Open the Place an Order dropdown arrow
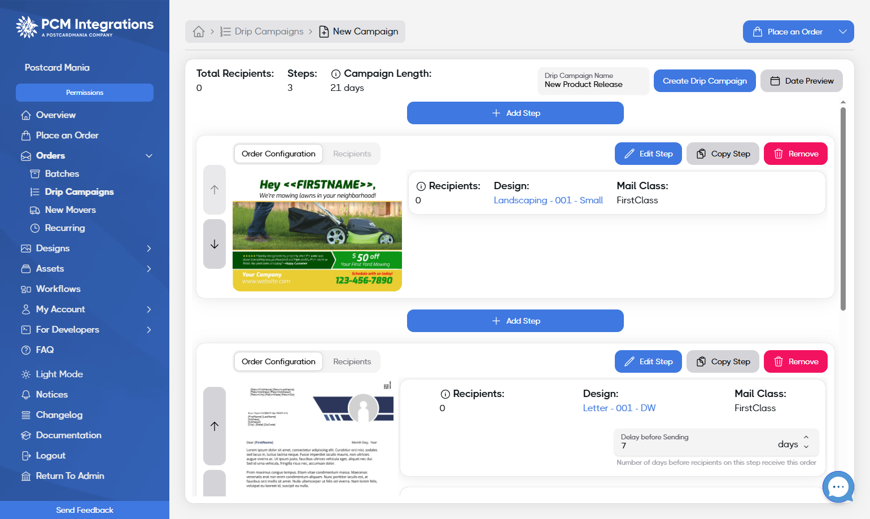The height and width of the screenshot is (519, 870). pyautogui.click(x=843, y=32)
